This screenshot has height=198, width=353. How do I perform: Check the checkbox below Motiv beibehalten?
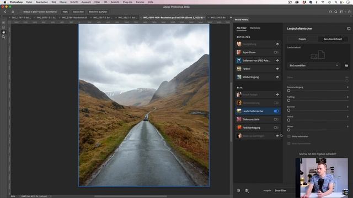tap(289, 144)
